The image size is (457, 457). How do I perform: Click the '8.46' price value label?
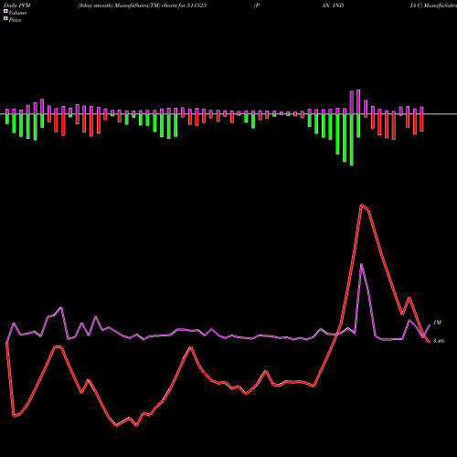pos(439,341)
